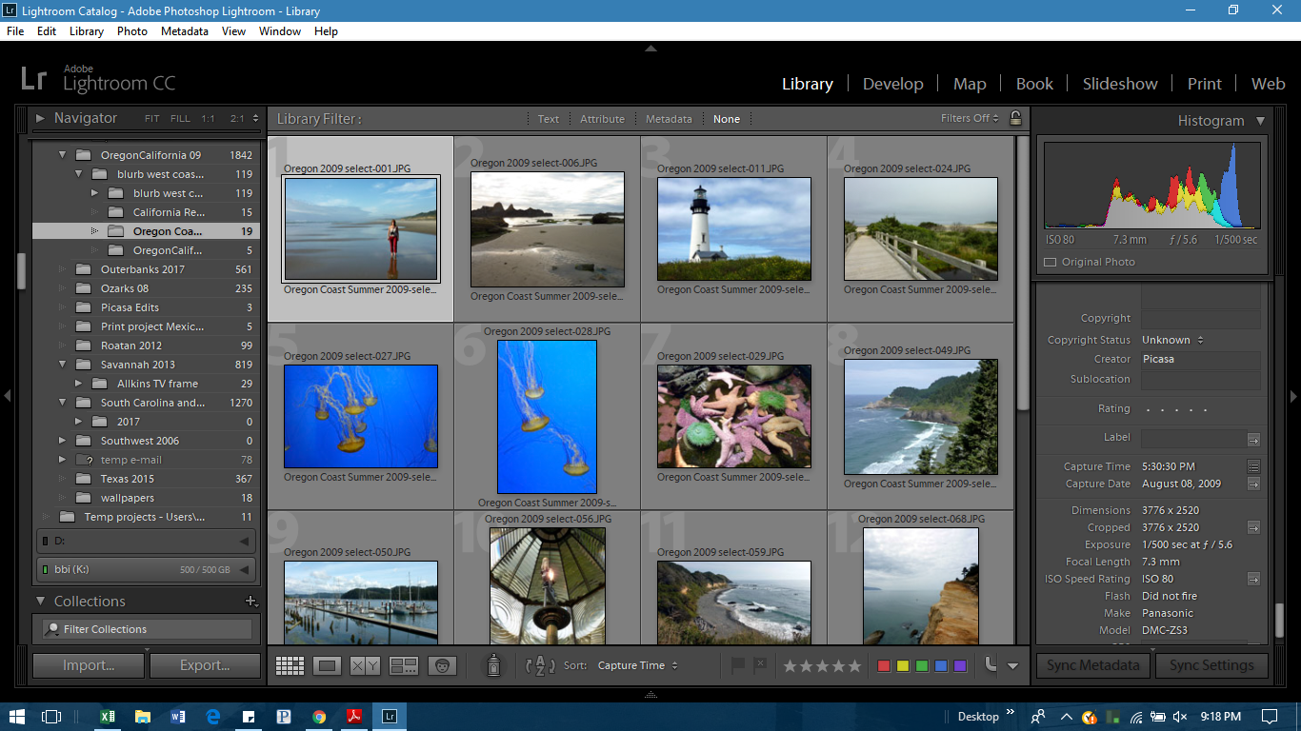
Task: Switch to the Develop module
Action: pyautogui.click(x=892, y=84)
